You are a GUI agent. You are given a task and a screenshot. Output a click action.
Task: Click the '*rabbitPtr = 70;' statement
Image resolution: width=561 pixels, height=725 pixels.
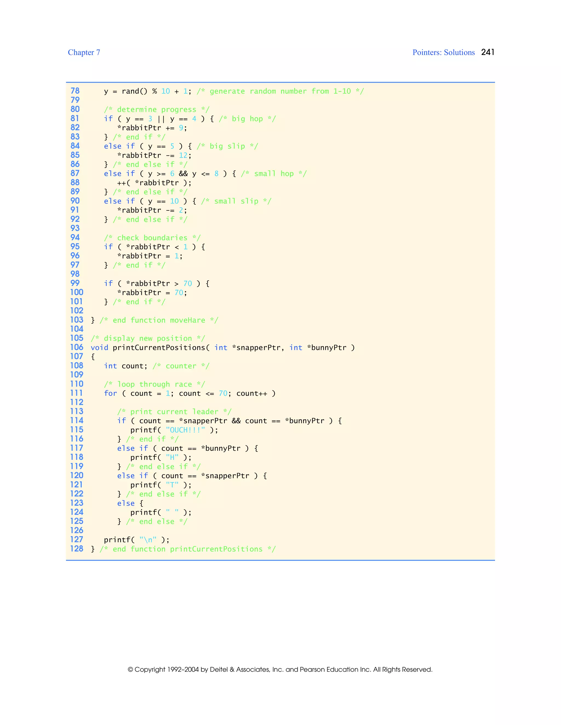[152, 293]
